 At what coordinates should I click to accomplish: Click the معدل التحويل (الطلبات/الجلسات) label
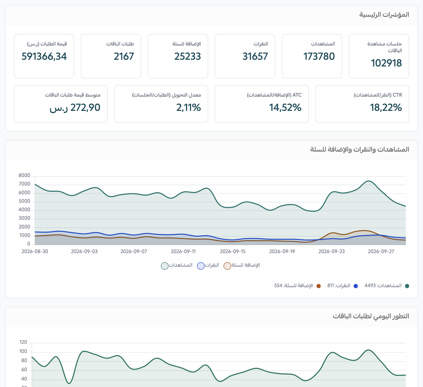[x=166, y=95]
